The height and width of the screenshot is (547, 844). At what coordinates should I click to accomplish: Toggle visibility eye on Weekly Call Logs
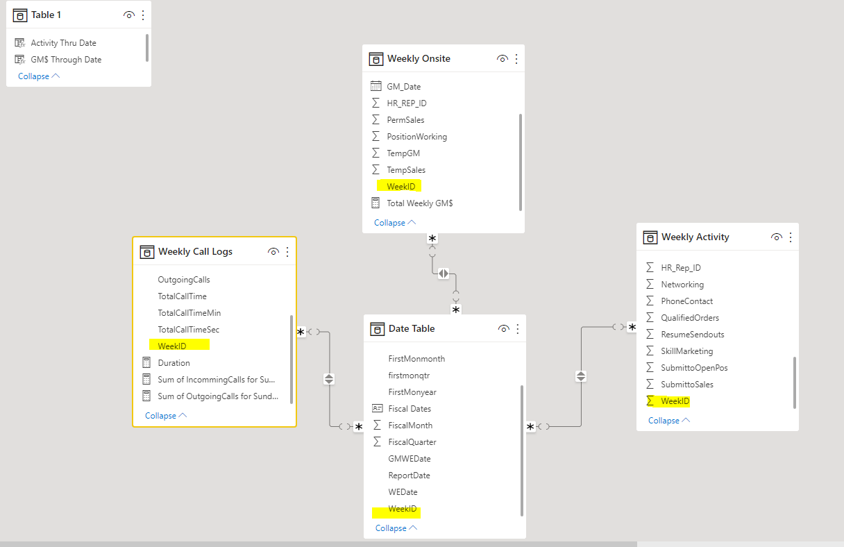tap(273, 252)
